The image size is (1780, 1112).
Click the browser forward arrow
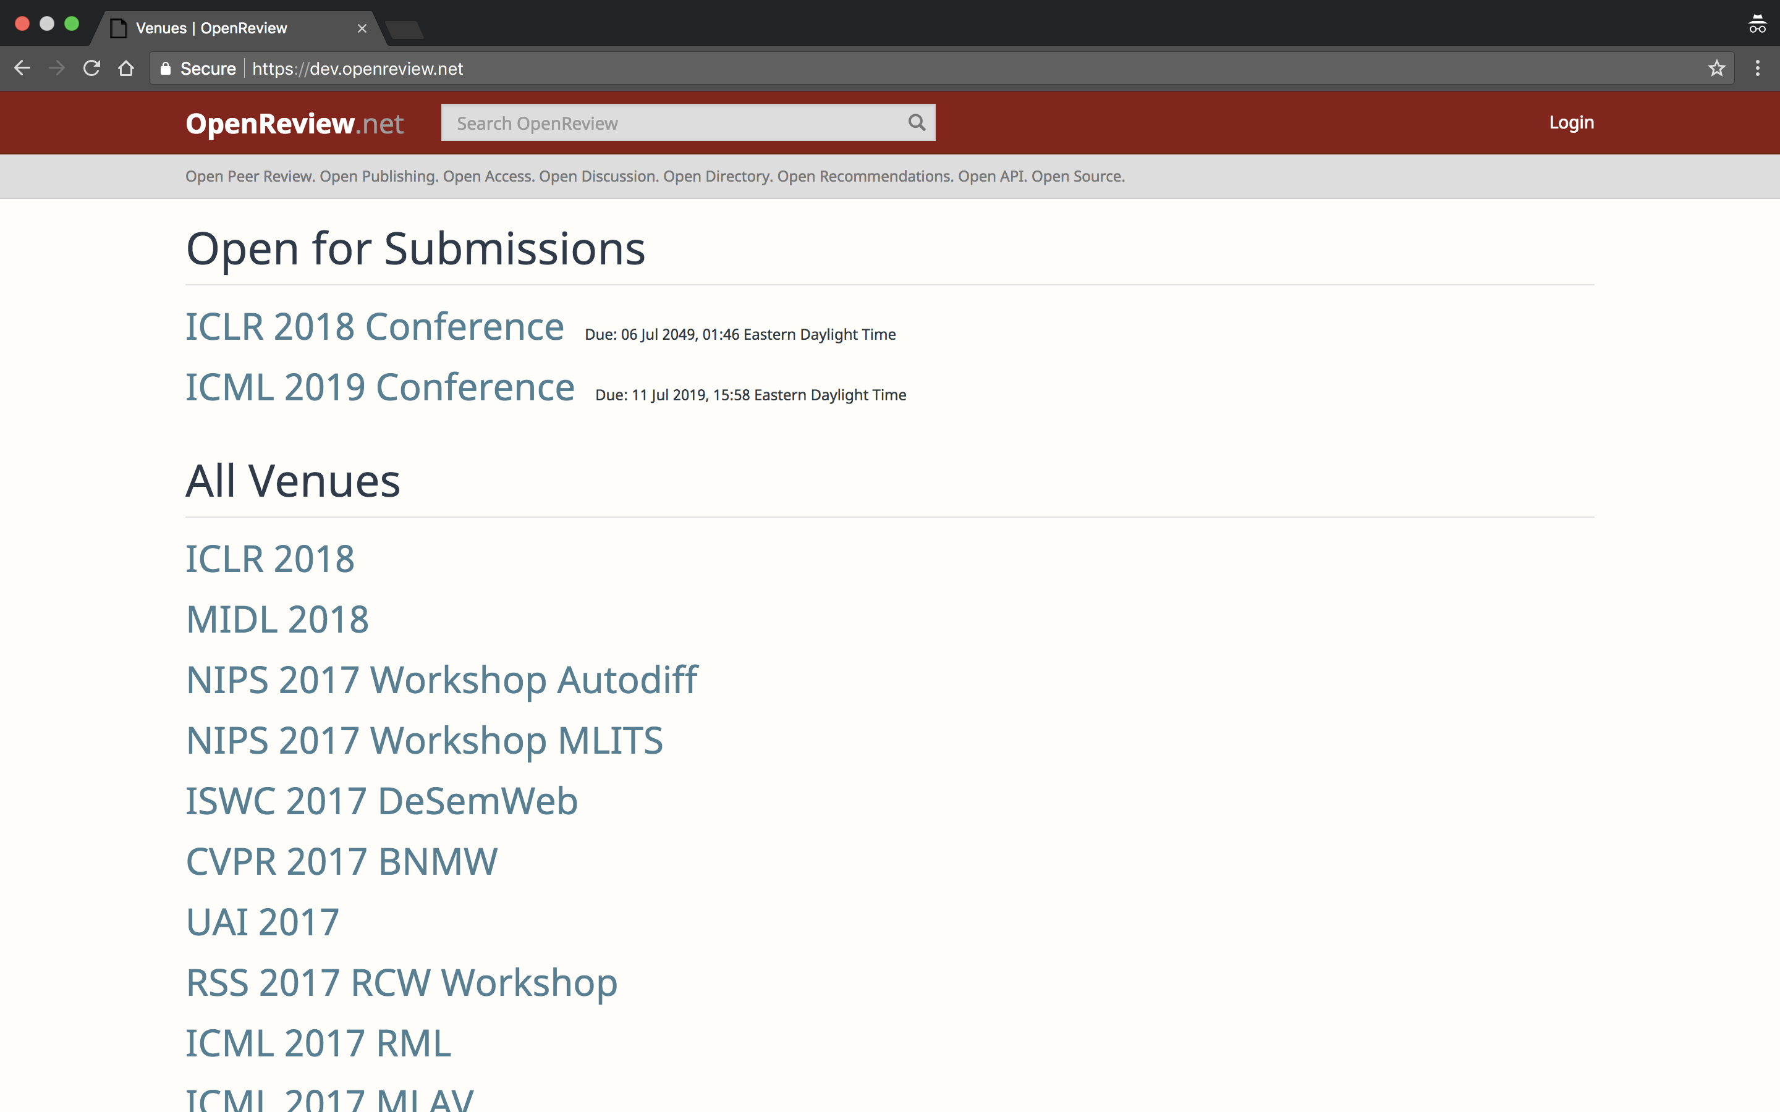(57, 69)
